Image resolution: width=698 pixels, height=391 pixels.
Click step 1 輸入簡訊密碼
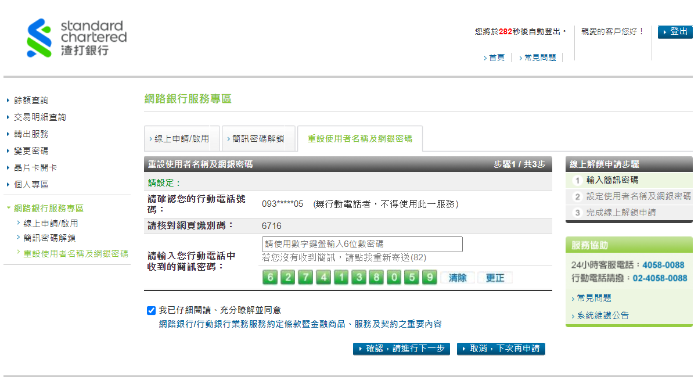click(x=612, y=181)
